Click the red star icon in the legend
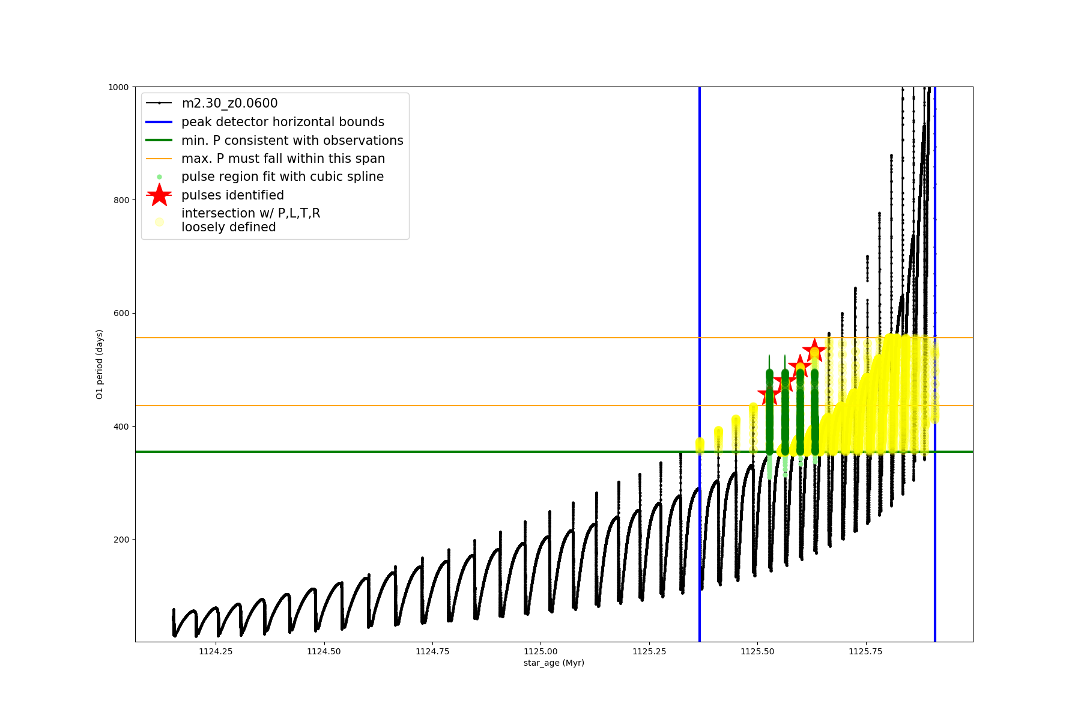1081x721 pixels. (159, 195)
